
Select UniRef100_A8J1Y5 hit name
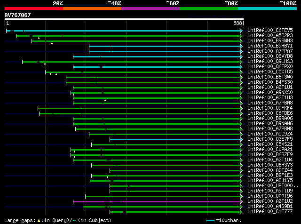pos(270,181)
